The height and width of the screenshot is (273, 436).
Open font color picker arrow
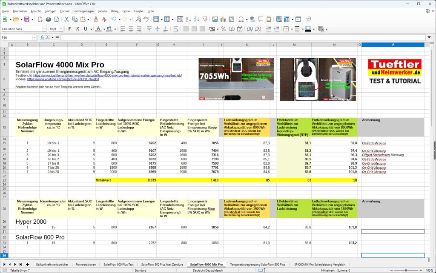coord(104,29)
